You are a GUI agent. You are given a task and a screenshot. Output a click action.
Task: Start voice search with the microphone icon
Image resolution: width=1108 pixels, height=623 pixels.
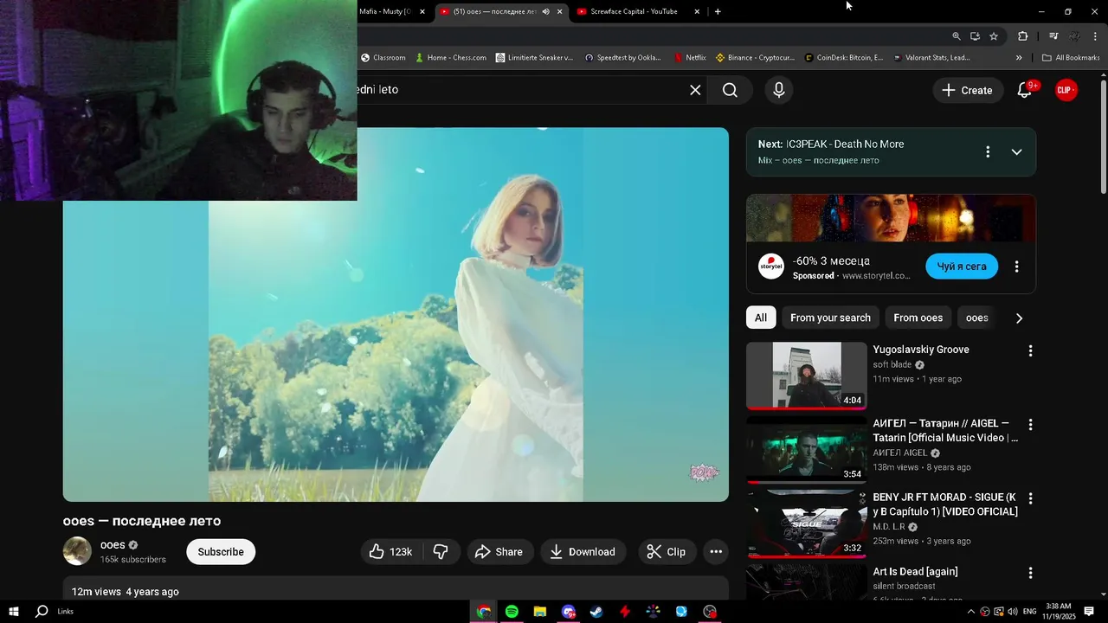(779, 90)
